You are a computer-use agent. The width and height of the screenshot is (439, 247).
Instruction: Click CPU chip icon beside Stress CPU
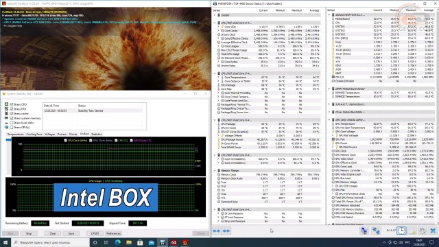(x=6, y=104)
